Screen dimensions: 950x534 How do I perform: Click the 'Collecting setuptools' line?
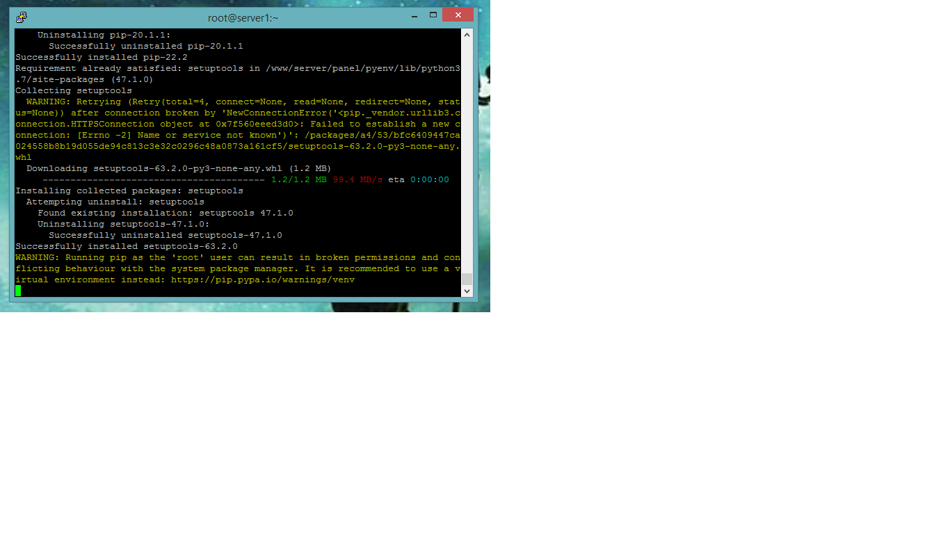point(74,90)
